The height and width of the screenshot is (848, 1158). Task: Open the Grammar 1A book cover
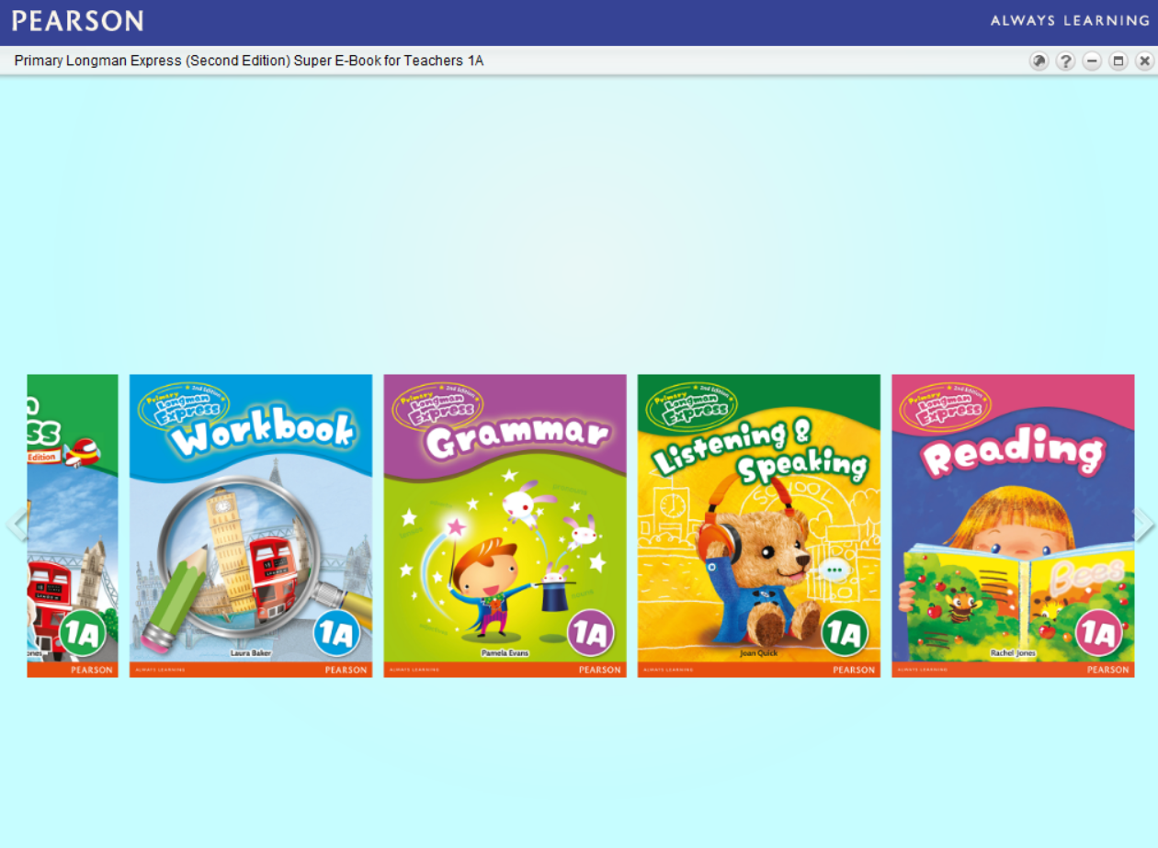[x=505, y=526]
